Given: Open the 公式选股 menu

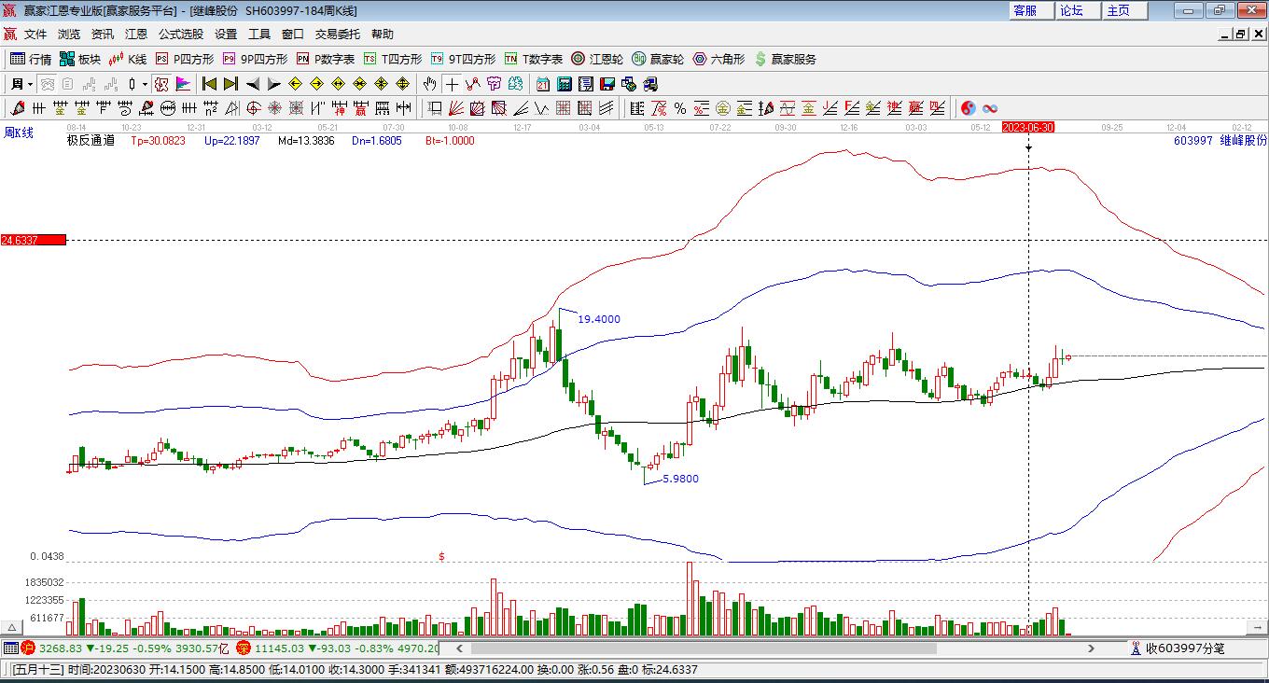Looking at the screenshot, I should pos(180,34).
